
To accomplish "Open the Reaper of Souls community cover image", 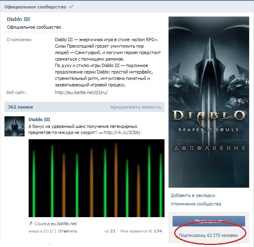I will (209, 102).
